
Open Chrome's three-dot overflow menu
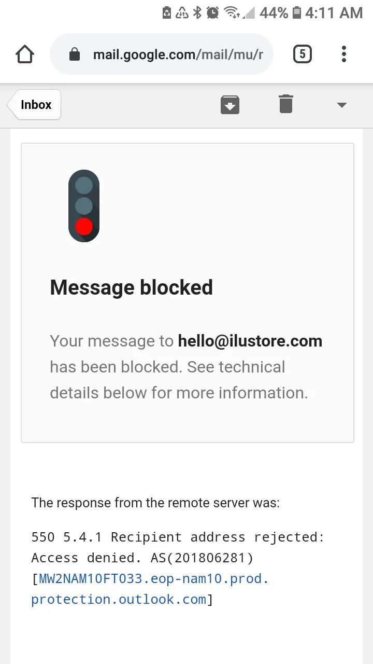[344, 54]
